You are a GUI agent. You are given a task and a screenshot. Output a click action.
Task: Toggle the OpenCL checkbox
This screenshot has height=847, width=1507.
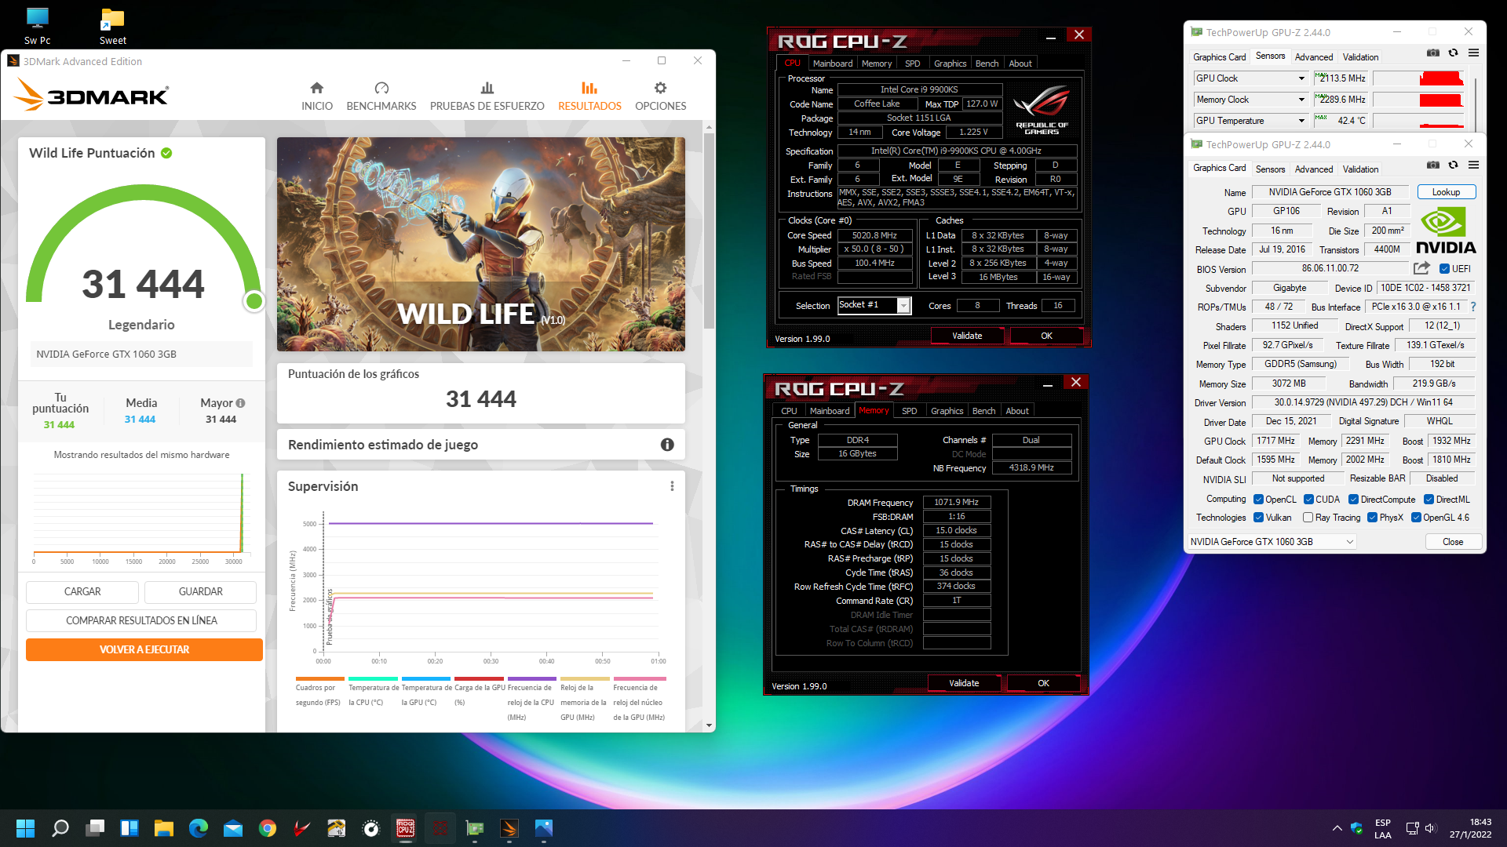[x=1258, y=500]
